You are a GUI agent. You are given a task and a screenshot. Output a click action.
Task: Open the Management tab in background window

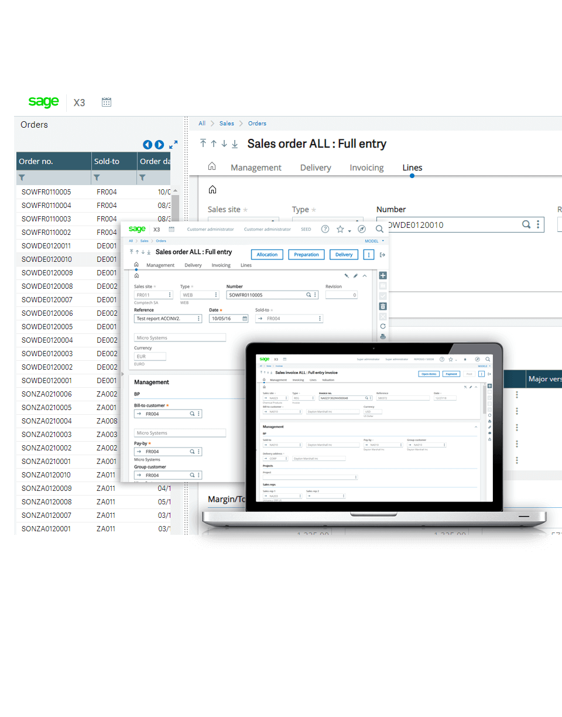point(256,168)
